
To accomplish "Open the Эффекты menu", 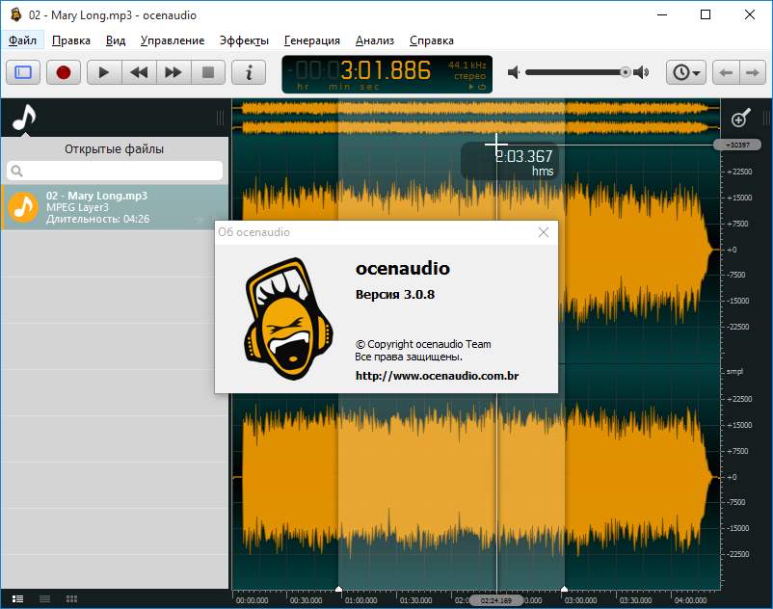I will coord(244,40).
